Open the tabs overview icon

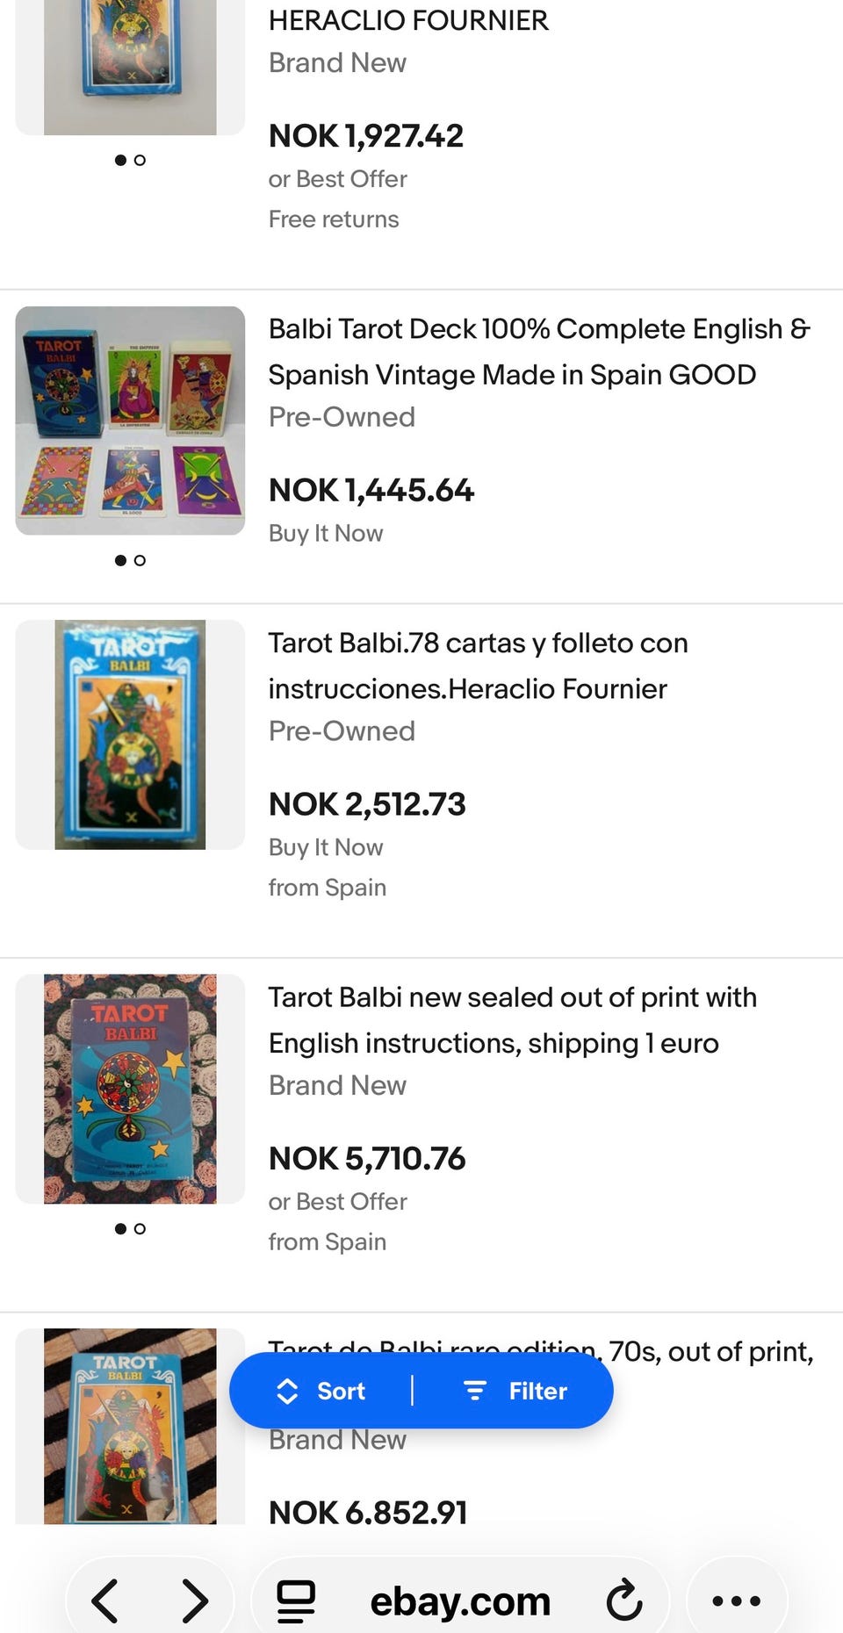pos(296,1601)
